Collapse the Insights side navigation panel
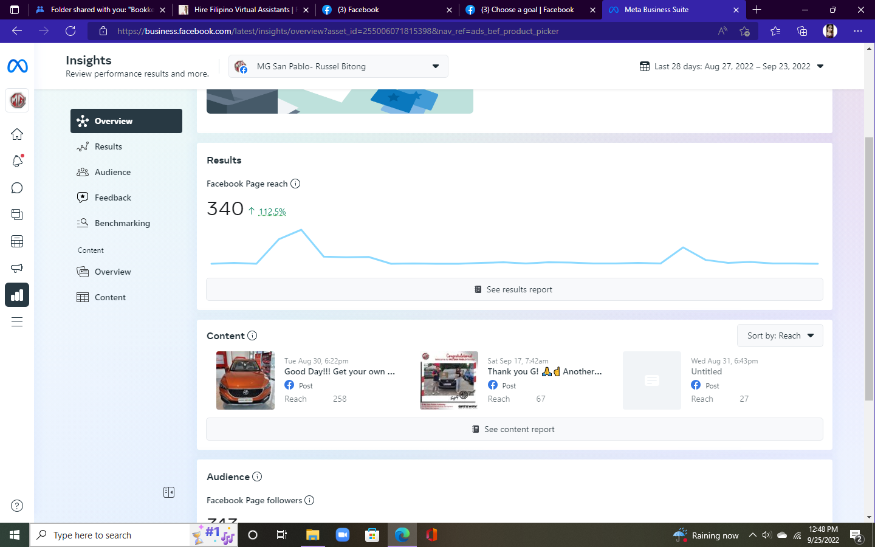875x547 pixels. [x=169, y=492]
